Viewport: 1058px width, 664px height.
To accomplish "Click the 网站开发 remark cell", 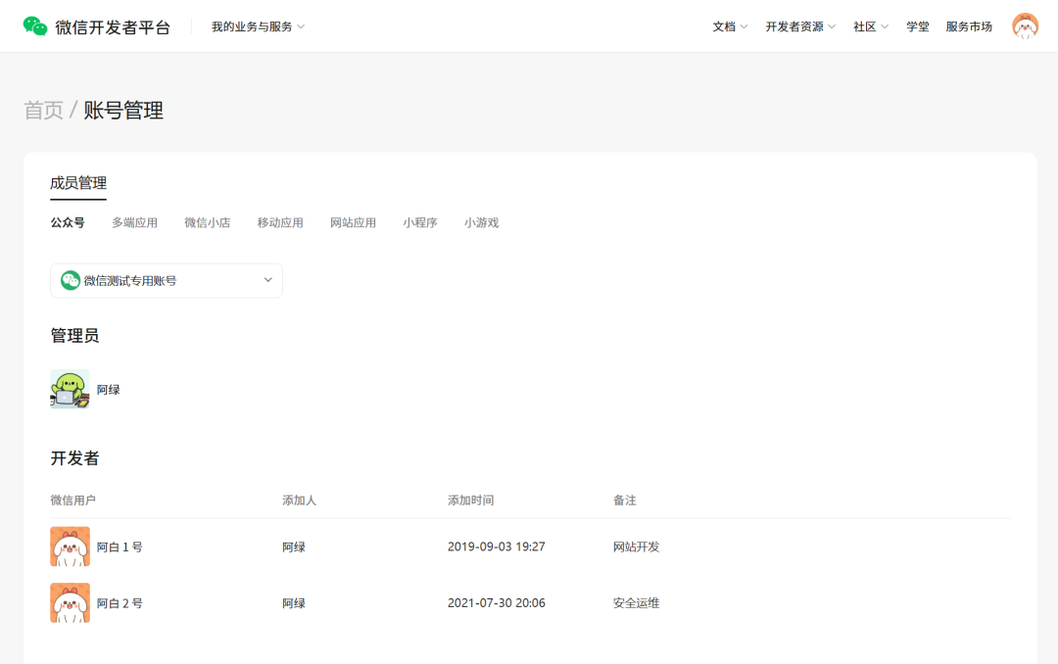I will tap(637, 546).
